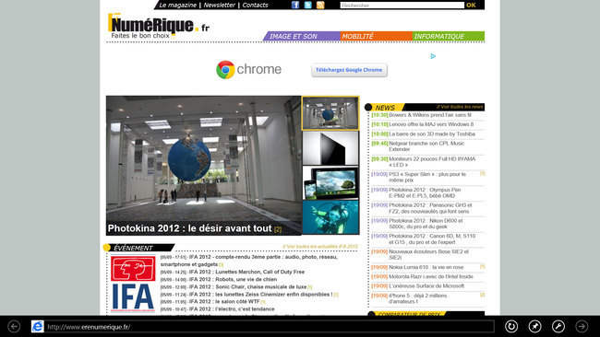The height and width of the screenshot is (337, 600).
Task: Refresh the page with the reload icon
Action: 511,326
